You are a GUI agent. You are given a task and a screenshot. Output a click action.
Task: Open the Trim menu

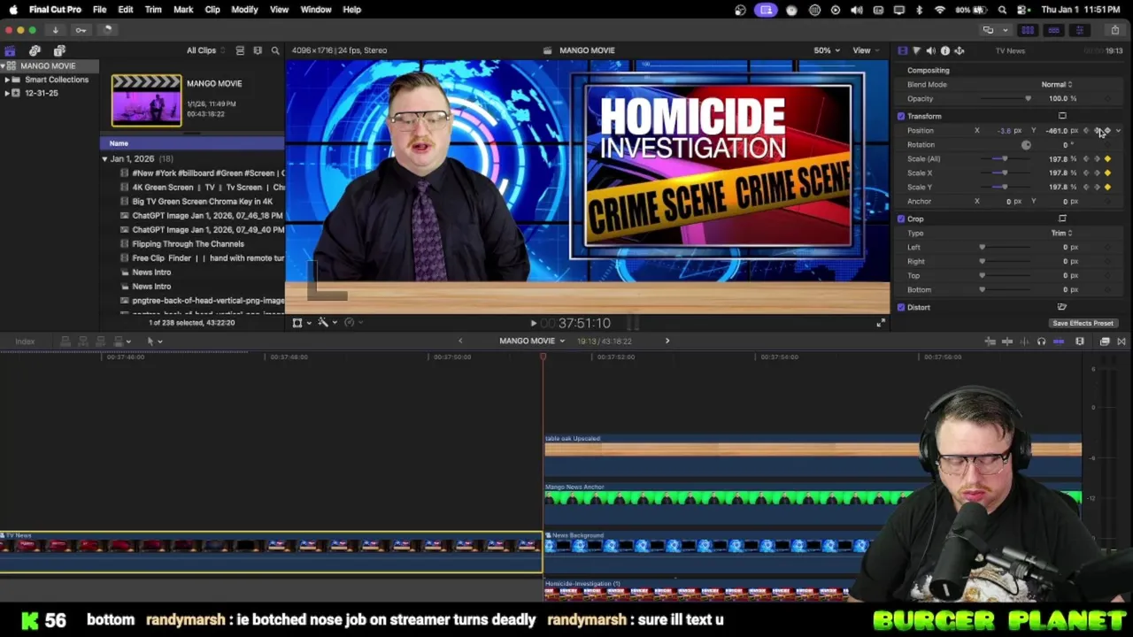[x=153, y=9]
